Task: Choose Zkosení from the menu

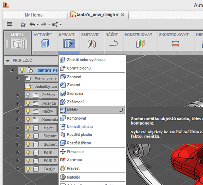Action: click(x=92, y=85)
